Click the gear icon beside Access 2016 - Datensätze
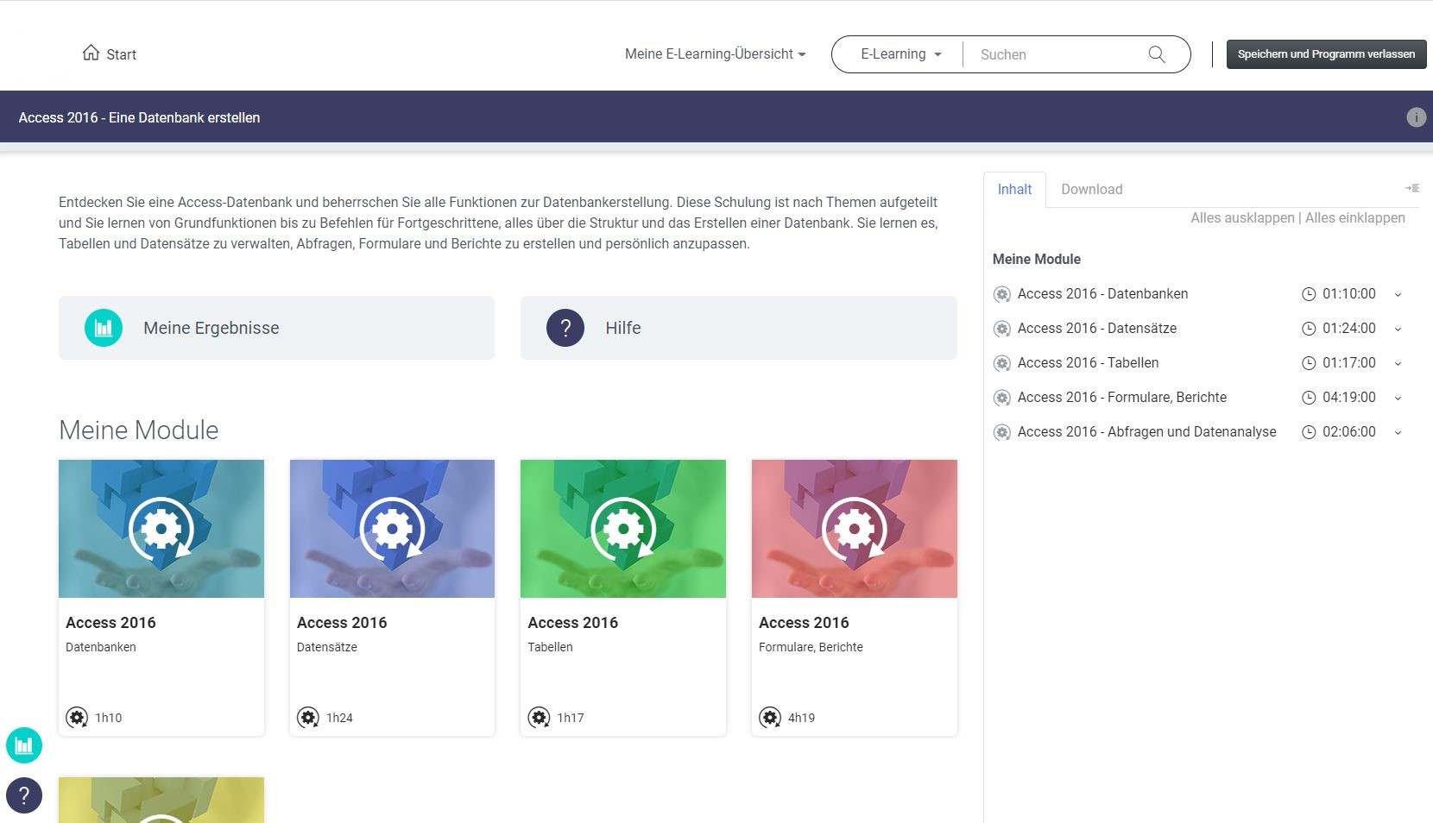The image size is (1433, 823). (x=1001, y=329)
